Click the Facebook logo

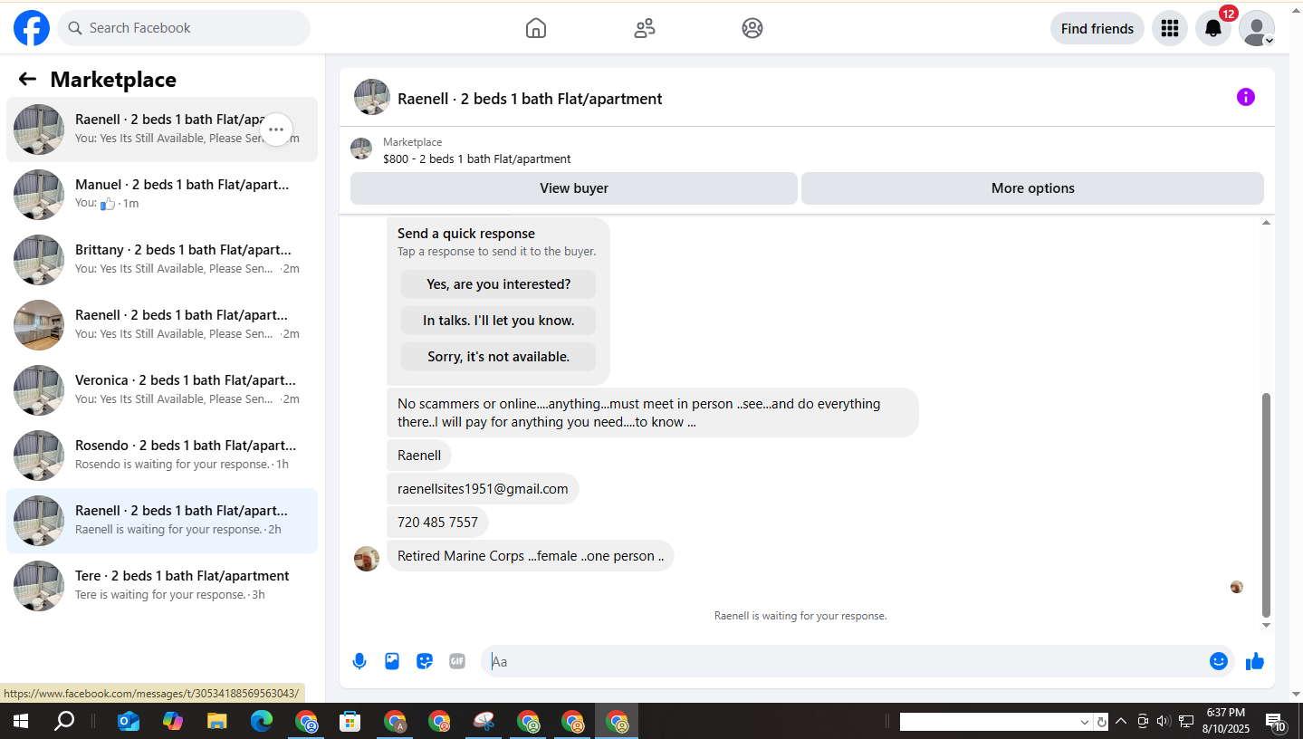tap(32, 28)
